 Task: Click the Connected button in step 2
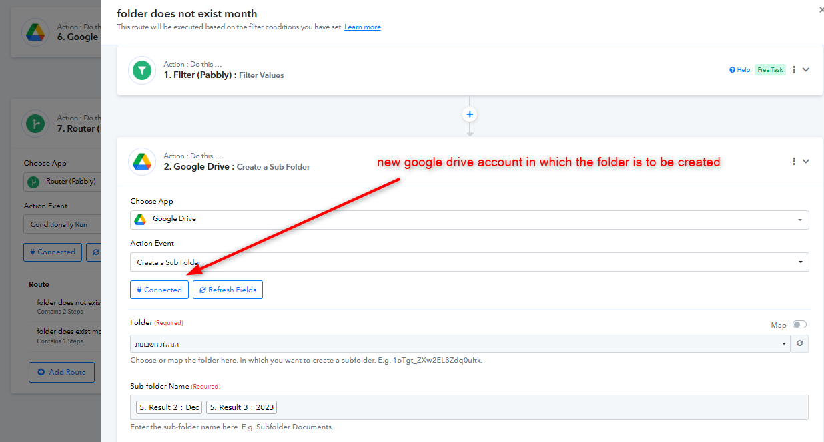click(159, 290)
